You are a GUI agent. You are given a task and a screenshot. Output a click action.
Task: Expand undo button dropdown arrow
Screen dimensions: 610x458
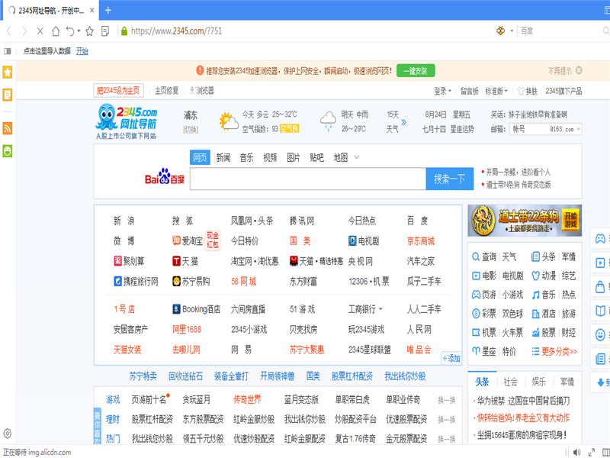[x=79, y=31]
